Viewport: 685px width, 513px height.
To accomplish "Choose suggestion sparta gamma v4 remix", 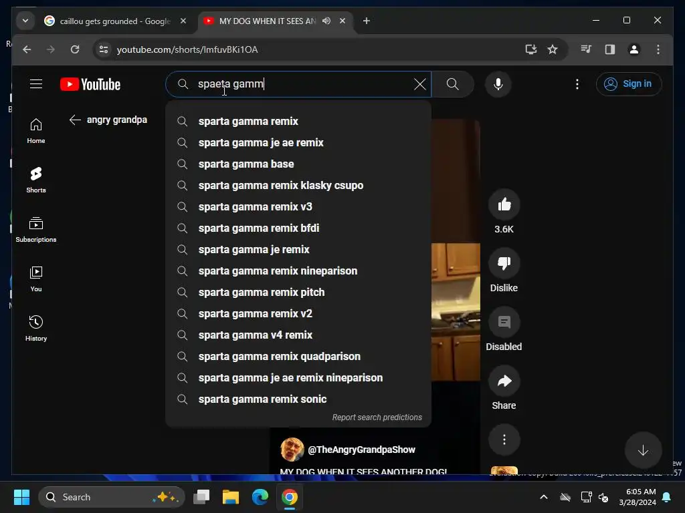I will tap(298, 335).
